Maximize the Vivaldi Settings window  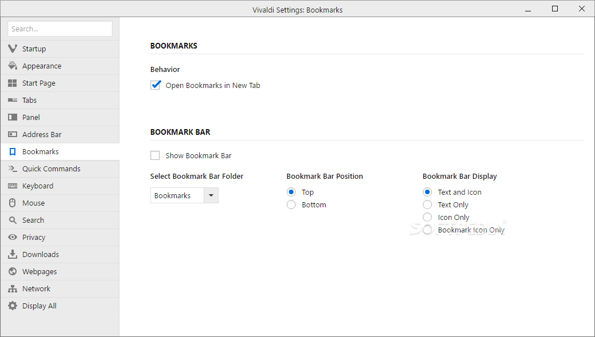click(555, 9)
